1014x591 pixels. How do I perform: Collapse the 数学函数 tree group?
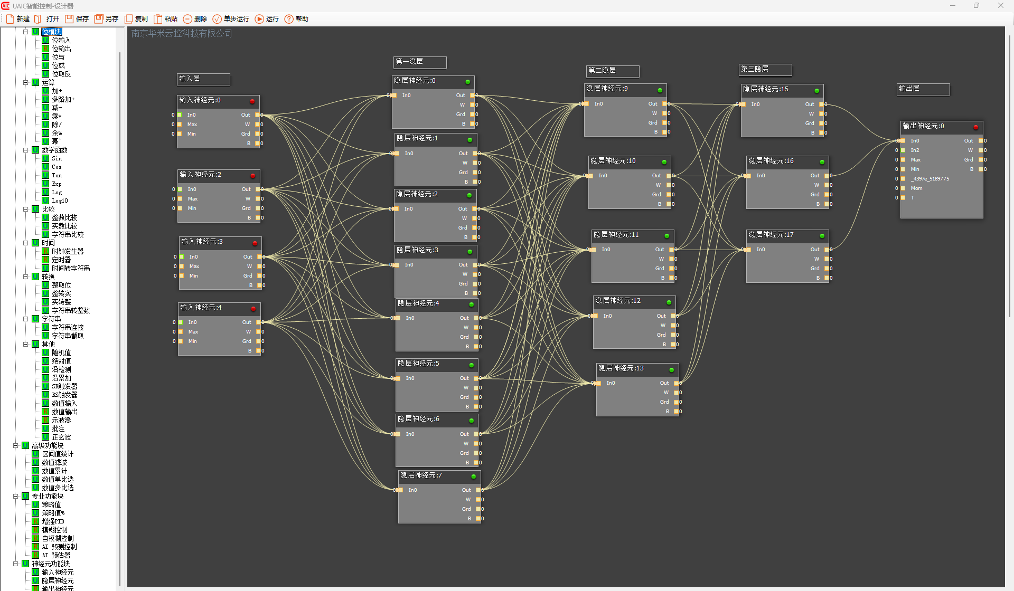tap(25, 150)
